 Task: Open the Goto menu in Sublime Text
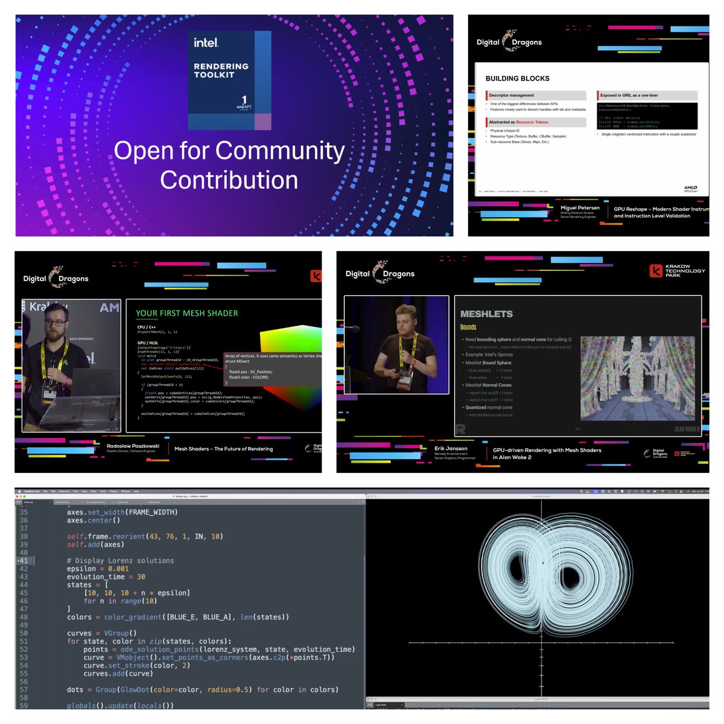pos(94,491)
